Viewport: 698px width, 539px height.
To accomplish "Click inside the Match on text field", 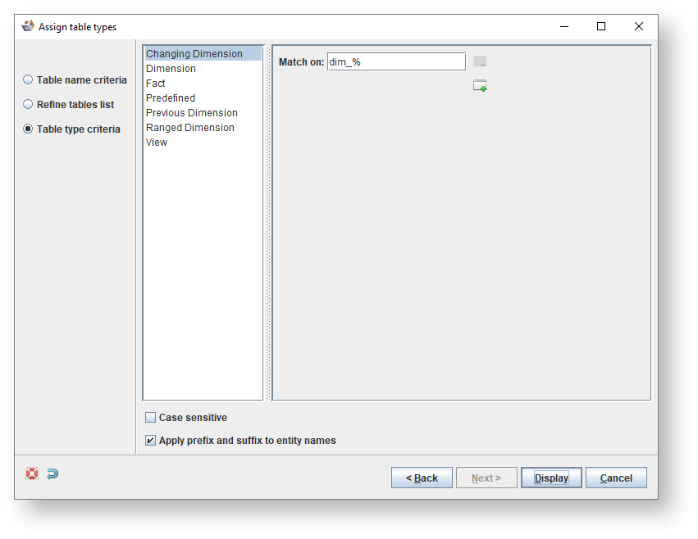I will pos(396,61).
